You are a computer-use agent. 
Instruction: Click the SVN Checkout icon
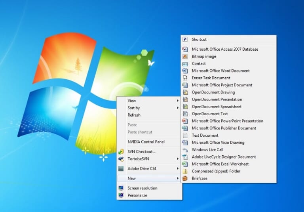coord(121,152)
